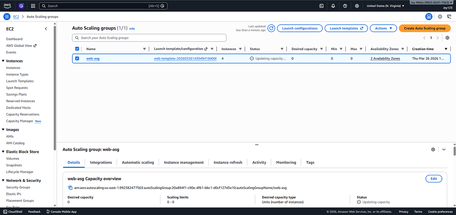
Task: Open Feedback in the footer
Action: click(x=34, y=212)
